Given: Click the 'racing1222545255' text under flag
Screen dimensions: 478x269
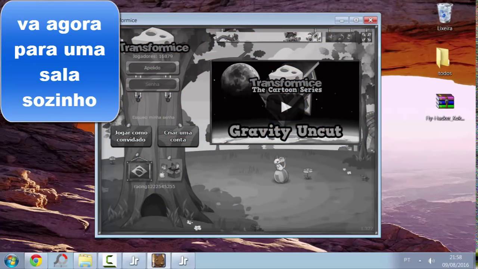Looking at the screenshot, I should (154, 186).
